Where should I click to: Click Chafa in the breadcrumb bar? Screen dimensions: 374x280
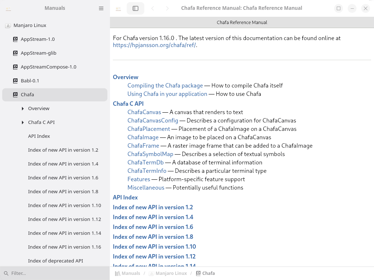coord(209,273)
